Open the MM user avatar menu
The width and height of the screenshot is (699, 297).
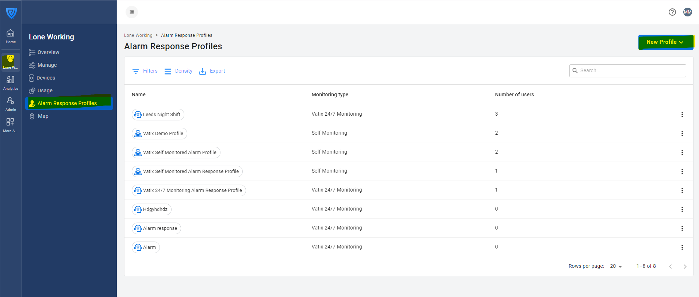coord(687,12)
